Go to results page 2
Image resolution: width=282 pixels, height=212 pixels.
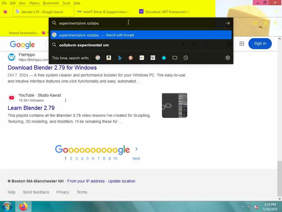coord(71,158)
